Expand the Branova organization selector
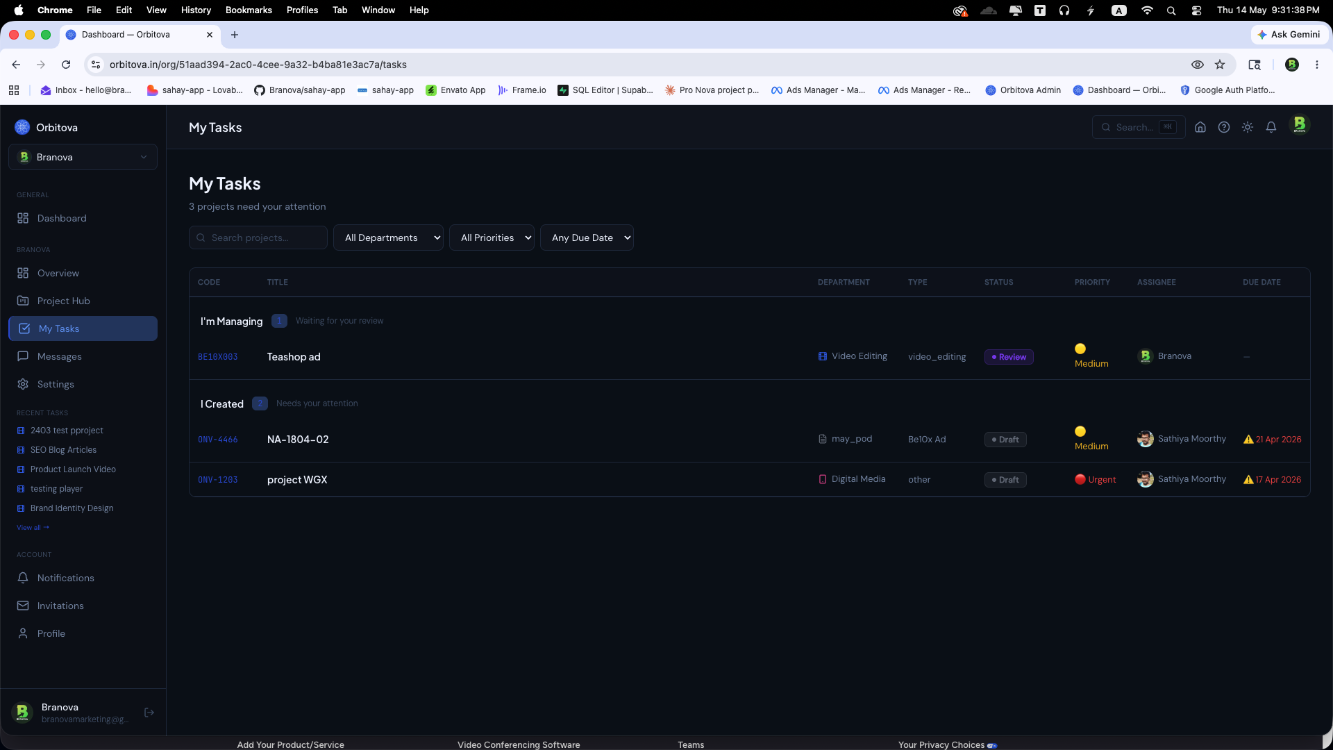 pyautogui.click(x=83, y=157)
